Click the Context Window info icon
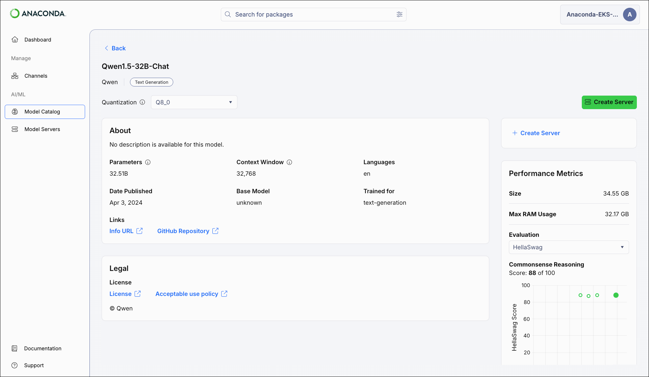649x377 pixels. click(x=289, y=162)
